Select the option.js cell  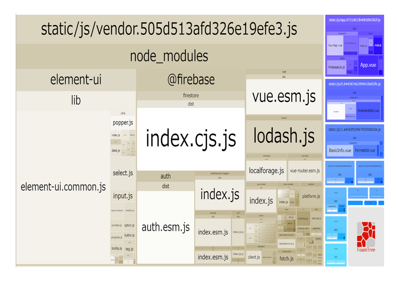coord(129,225)
